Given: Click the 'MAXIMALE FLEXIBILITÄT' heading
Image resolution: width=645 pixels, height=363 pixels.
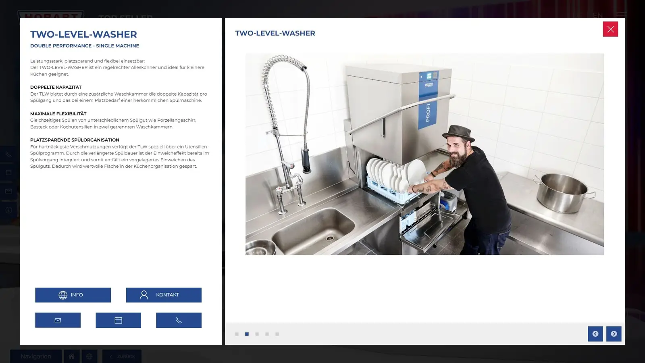Looking at the screenshot, I should (58, 114).
